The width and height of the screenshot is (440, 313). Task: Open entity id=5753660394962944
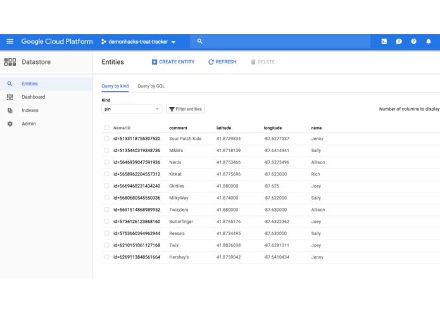coord(137,233)
